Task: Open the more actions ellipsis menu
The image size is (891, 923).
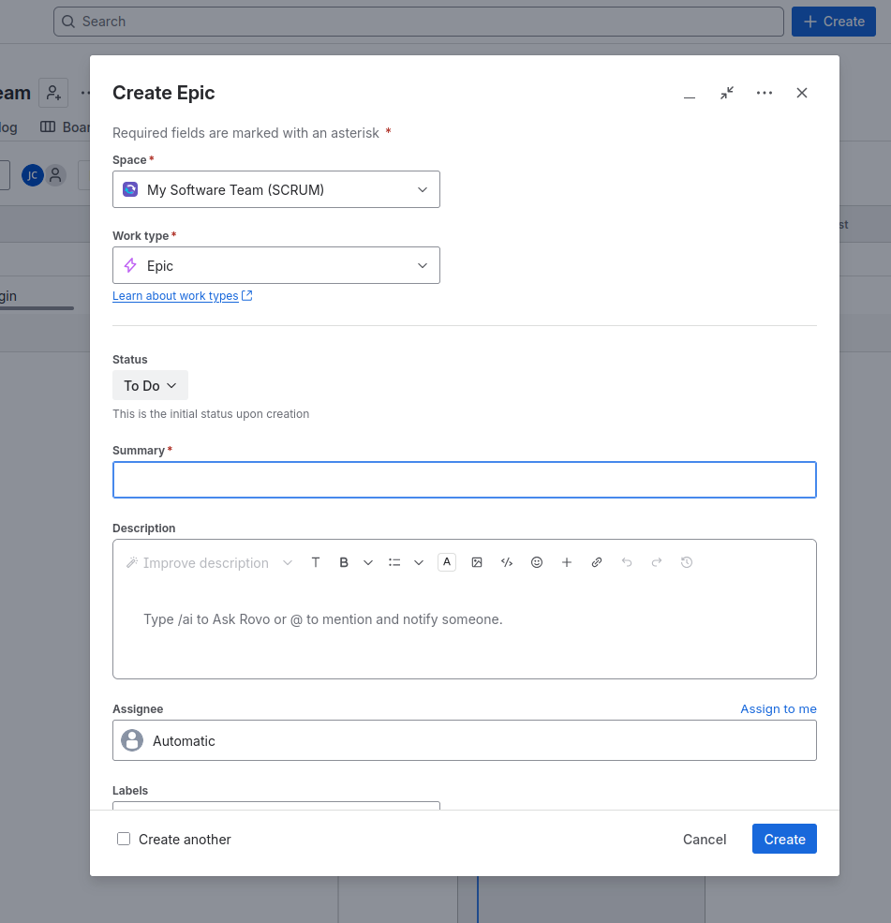Action: tap(764, 93)
